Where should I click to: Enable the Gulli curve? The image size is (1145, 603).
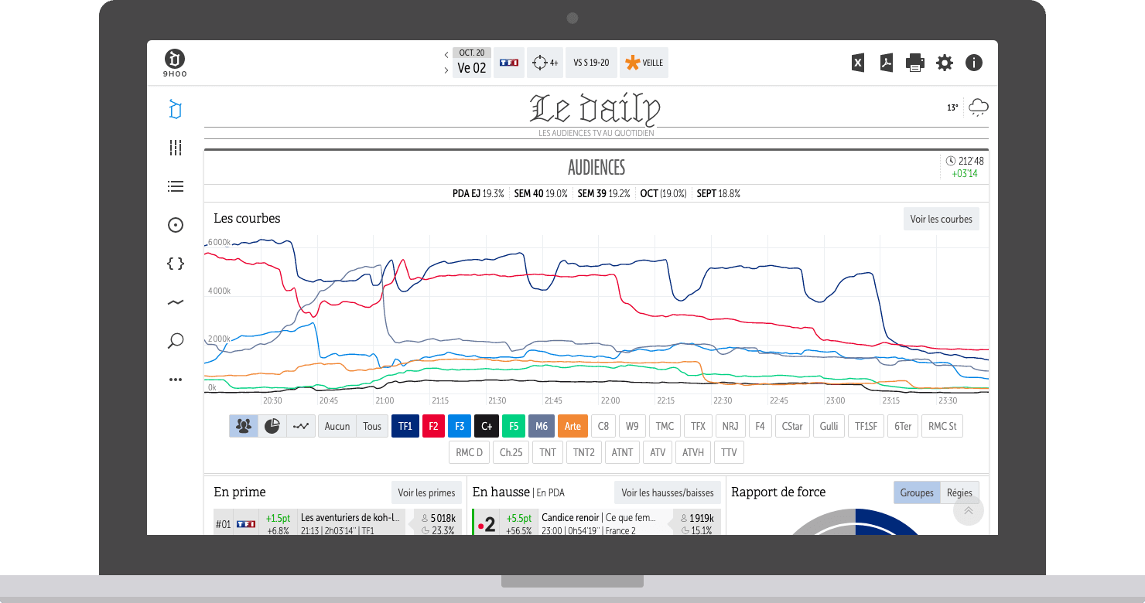pos(829,426)
